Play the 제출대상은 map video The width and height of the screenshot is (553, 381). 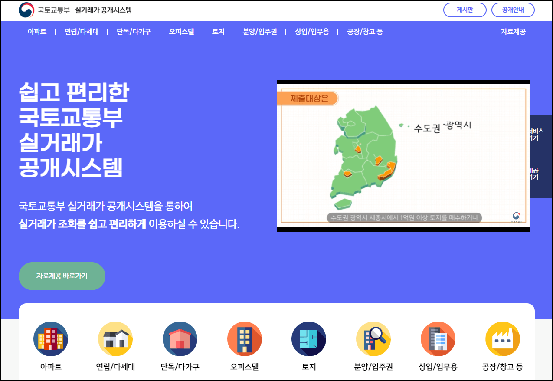[x=403, y=156]
